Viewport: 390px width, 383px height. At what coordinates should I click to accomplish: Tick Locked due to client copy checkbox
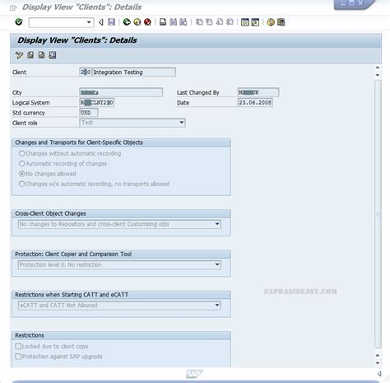[18, 347]
